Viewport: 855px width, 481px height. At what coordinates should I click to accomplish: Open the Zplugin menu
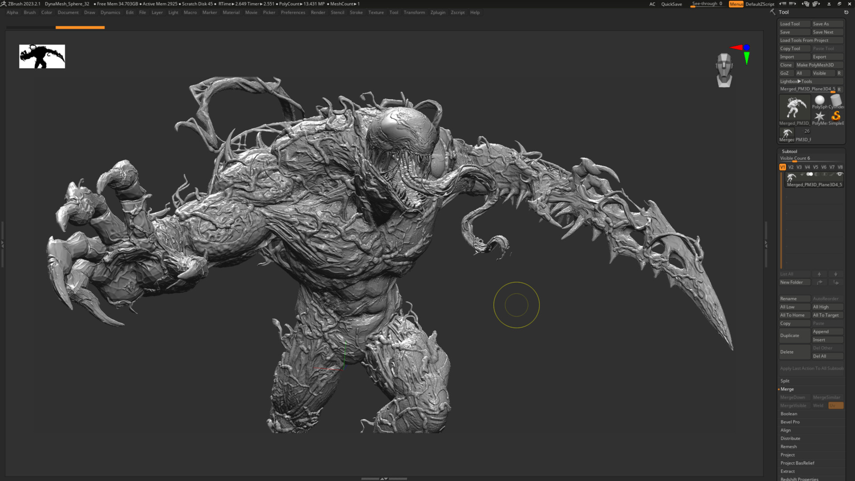[437, 12]
